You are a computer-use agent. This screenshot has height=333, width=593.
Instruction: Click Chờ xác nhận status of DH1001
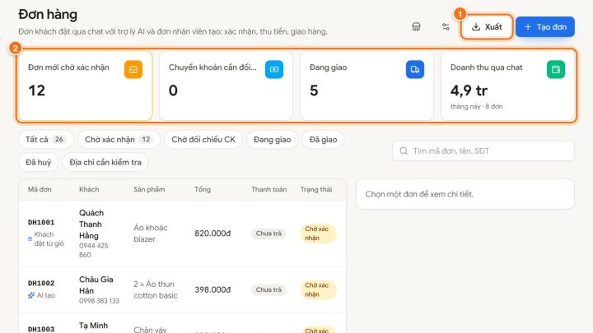point(318,234)
